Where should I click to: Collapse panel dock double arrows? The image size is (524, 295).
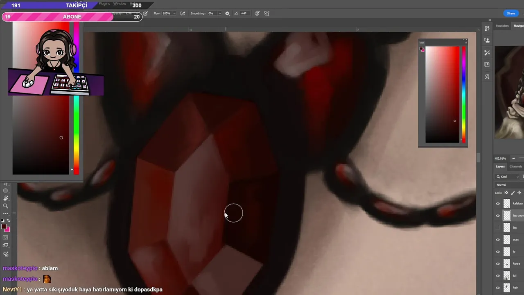pos(490,20)
